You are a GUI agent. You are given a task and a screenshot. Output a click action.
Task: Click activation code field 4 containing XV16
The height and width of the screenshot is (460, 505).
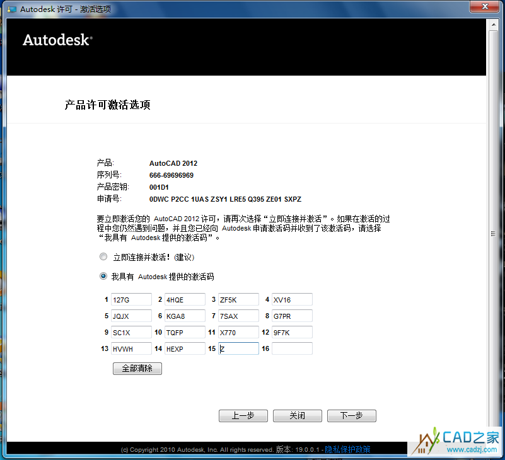click(x=292, y=299)
